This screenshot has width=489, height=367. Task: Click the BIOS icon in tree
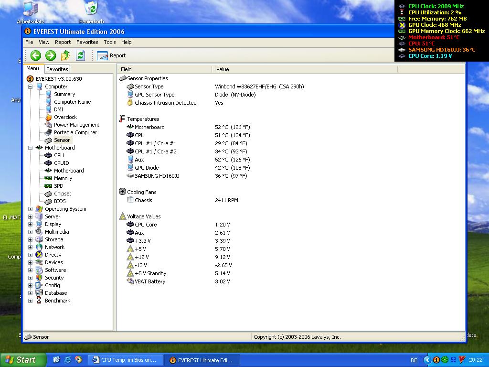[x=48, y=201]
